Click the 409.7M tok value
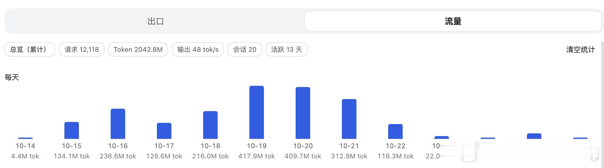604x168 pixels. click(x=303, y=156)
